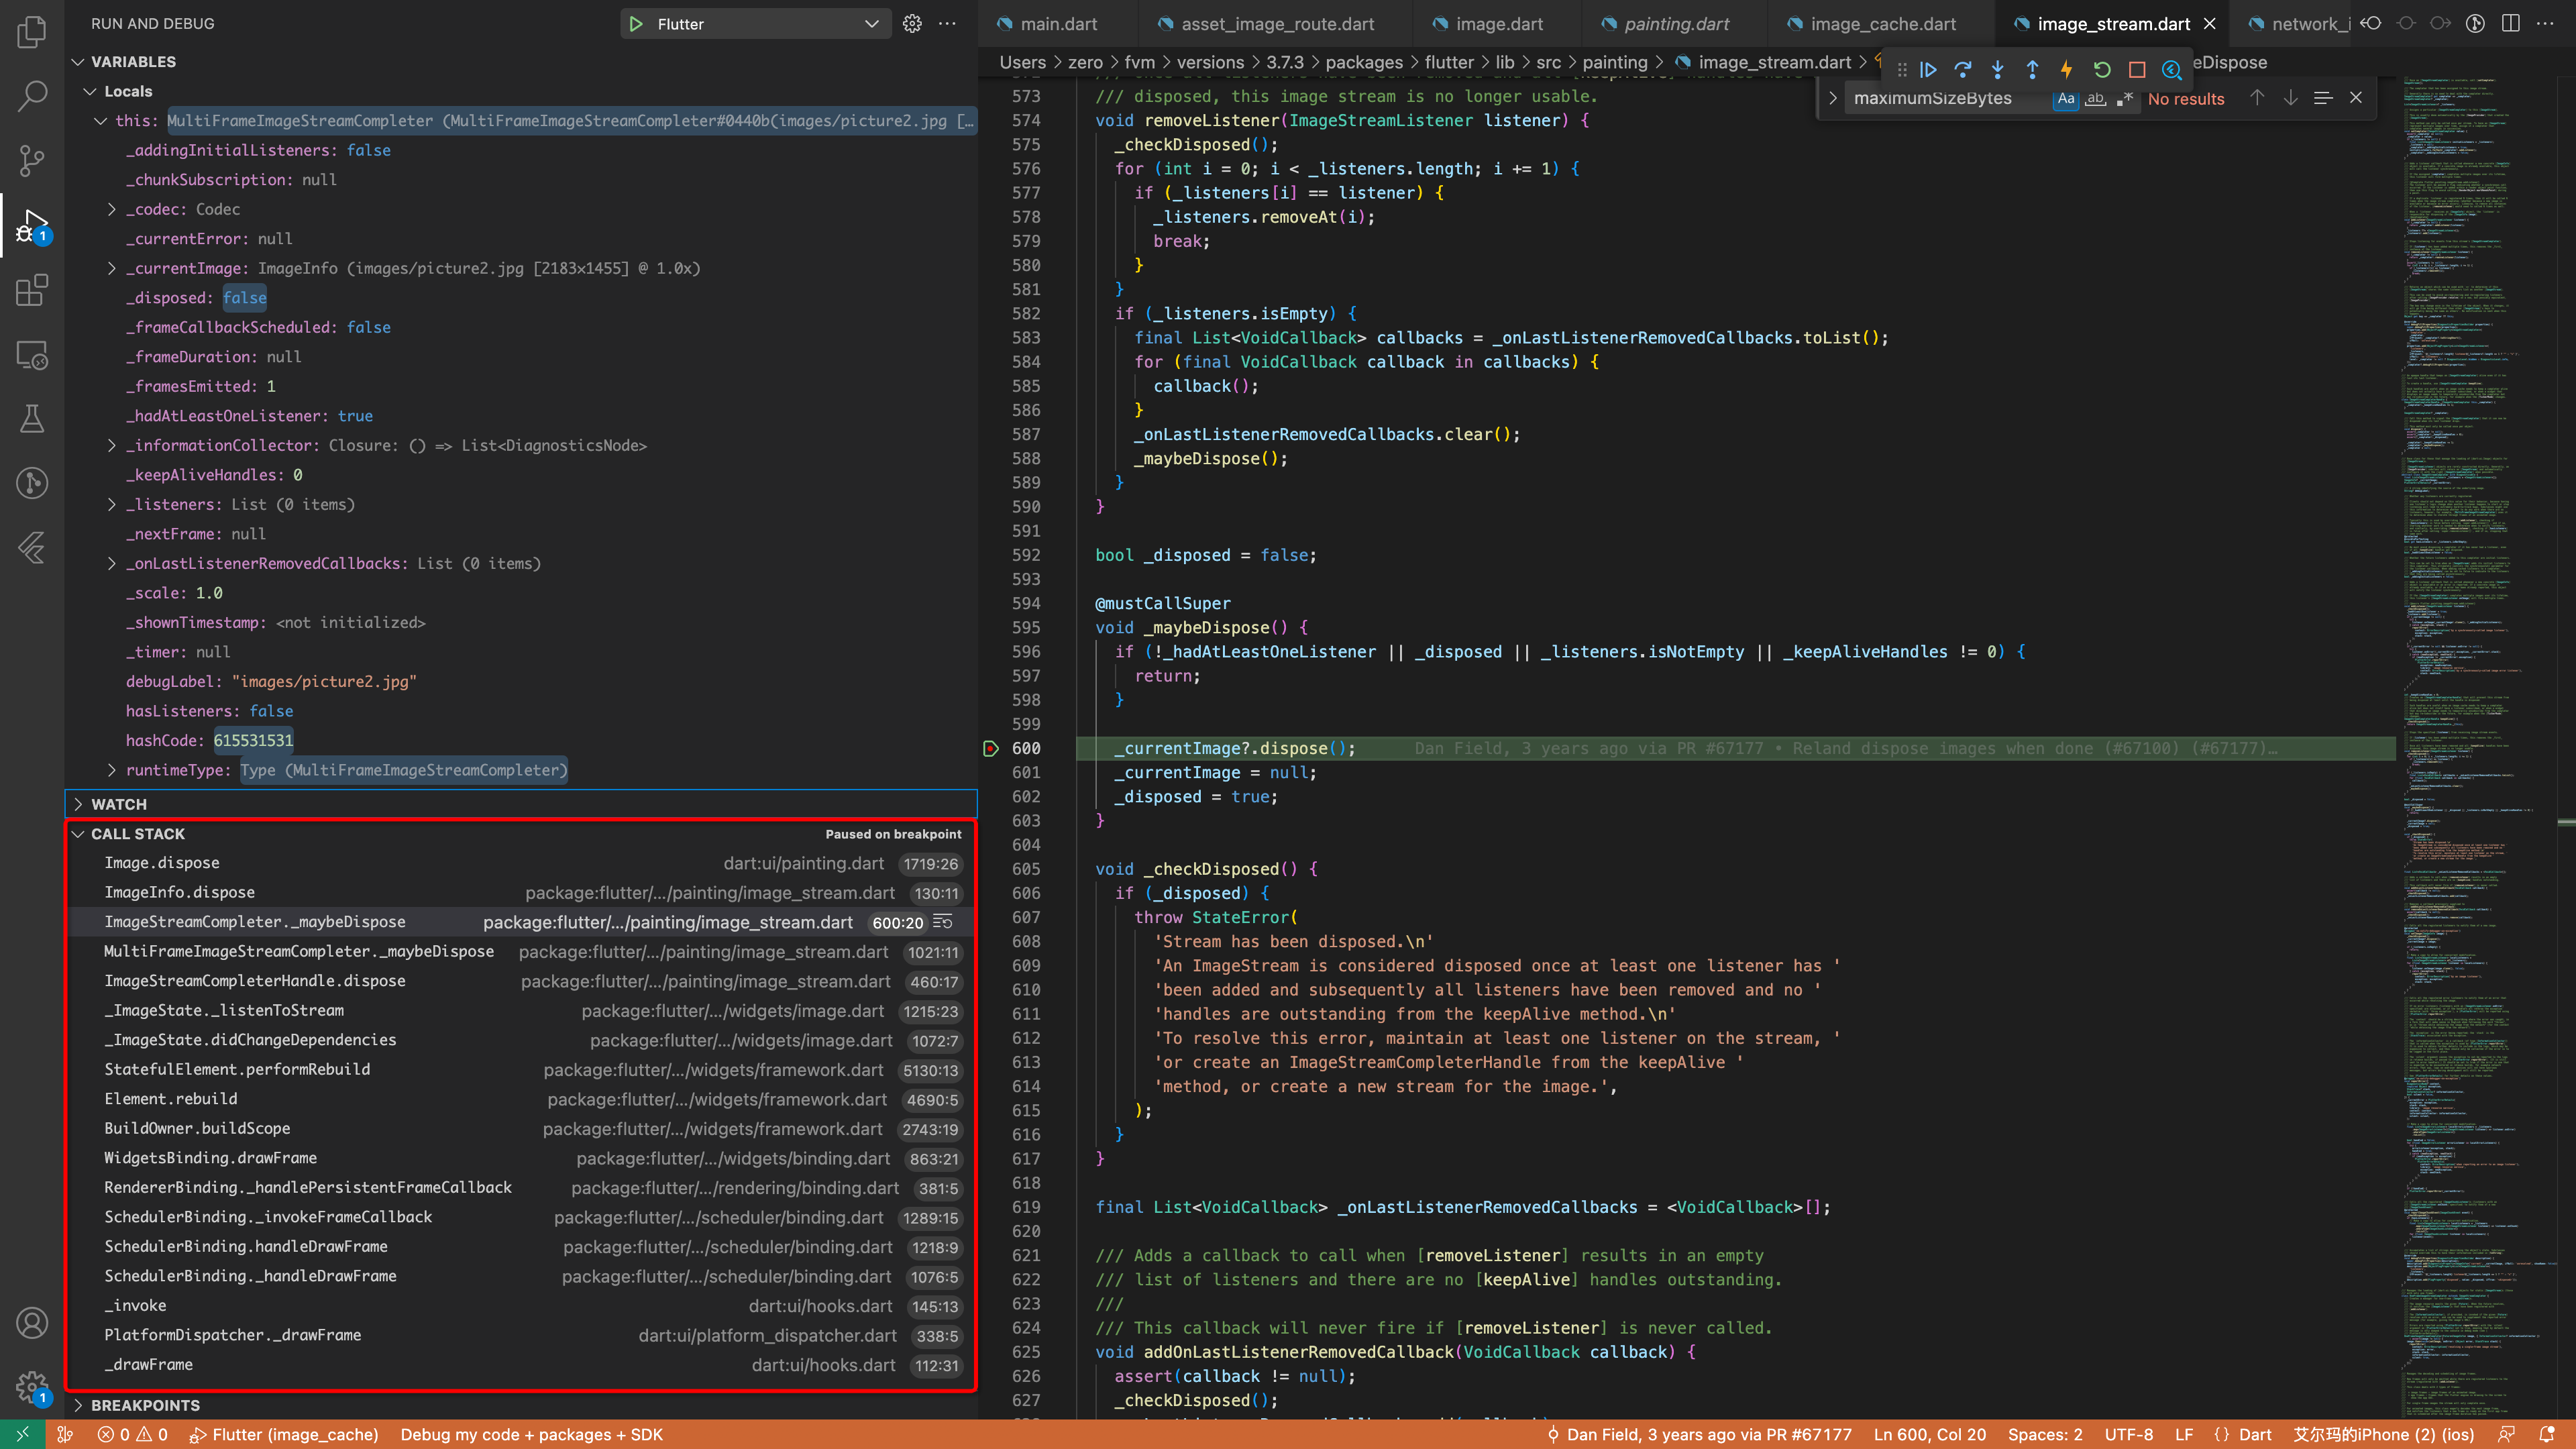The height and width of the screenshot is (1449, 2576).
Task: Switch to the image_cache.dart tab
Action: (1882, 24)
